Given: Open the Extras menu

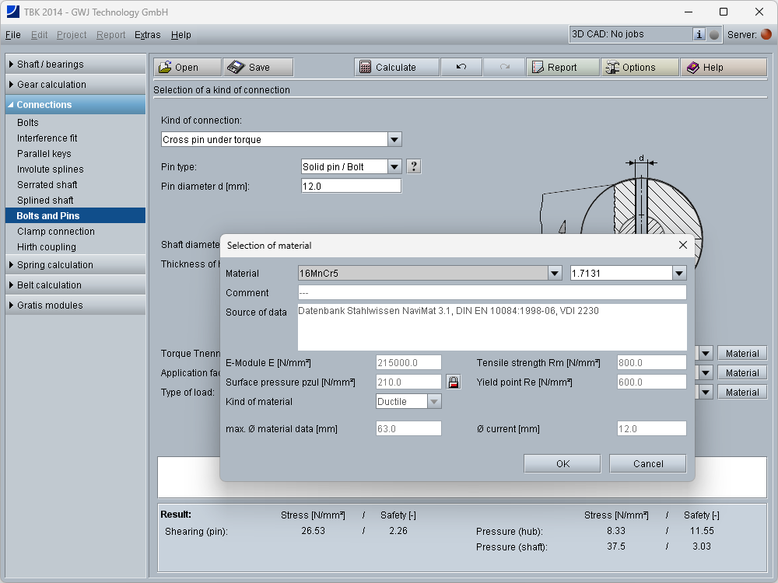Looking at the screenshot, I should [x=147, y=35].
